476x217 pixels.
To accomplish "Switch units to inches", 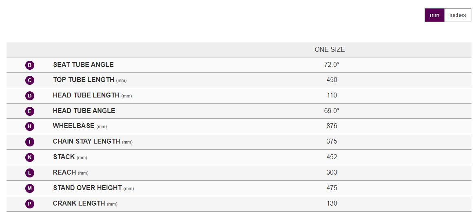I will click(458, 15).
